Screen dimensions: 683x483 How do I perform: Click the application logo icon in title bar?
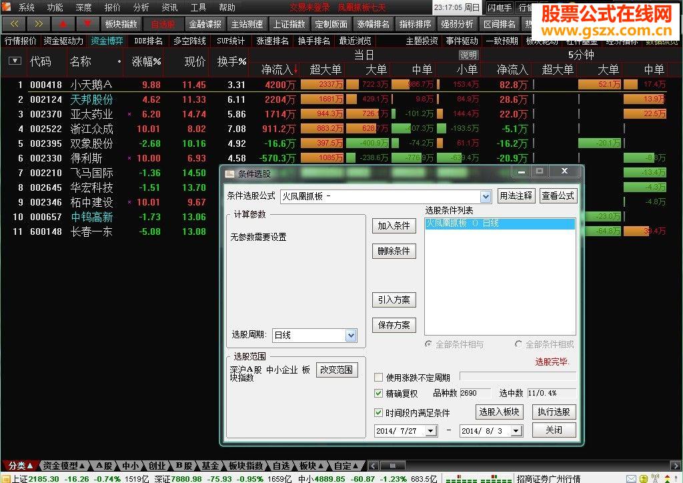(x=7, y=7)
